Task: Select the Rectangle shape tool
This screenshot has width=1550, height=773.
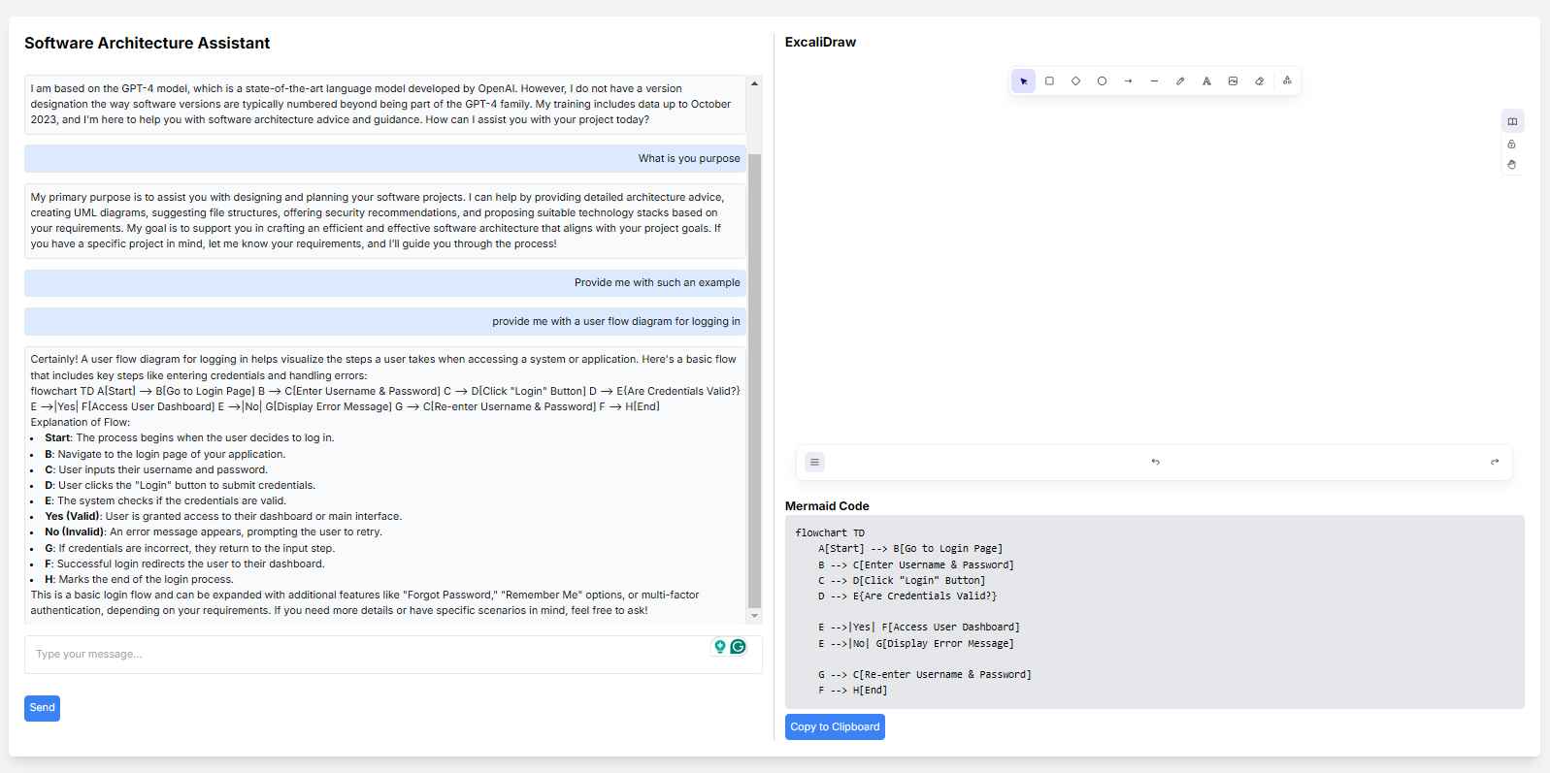Action: pos(1049,81)
